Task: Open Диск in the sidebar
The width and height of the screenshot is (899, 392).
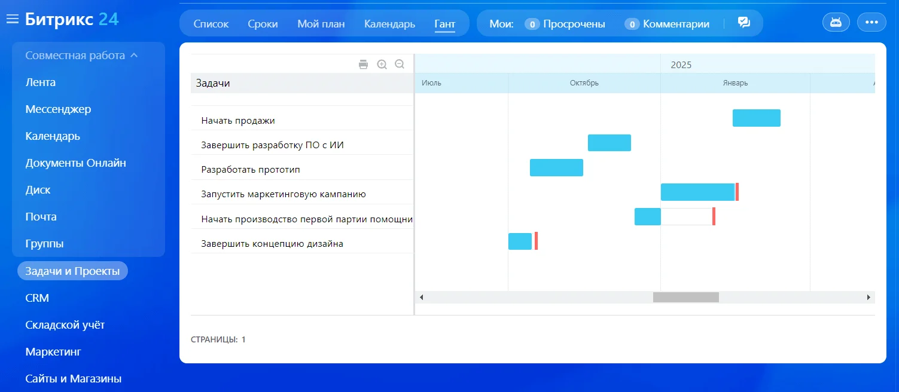Action: [38, 190]
